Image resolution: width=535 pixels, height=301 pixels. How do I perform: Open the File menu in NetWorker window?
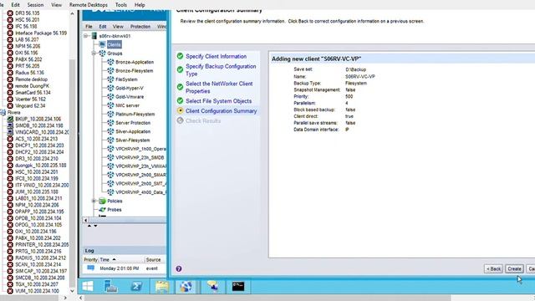(89, 26)
